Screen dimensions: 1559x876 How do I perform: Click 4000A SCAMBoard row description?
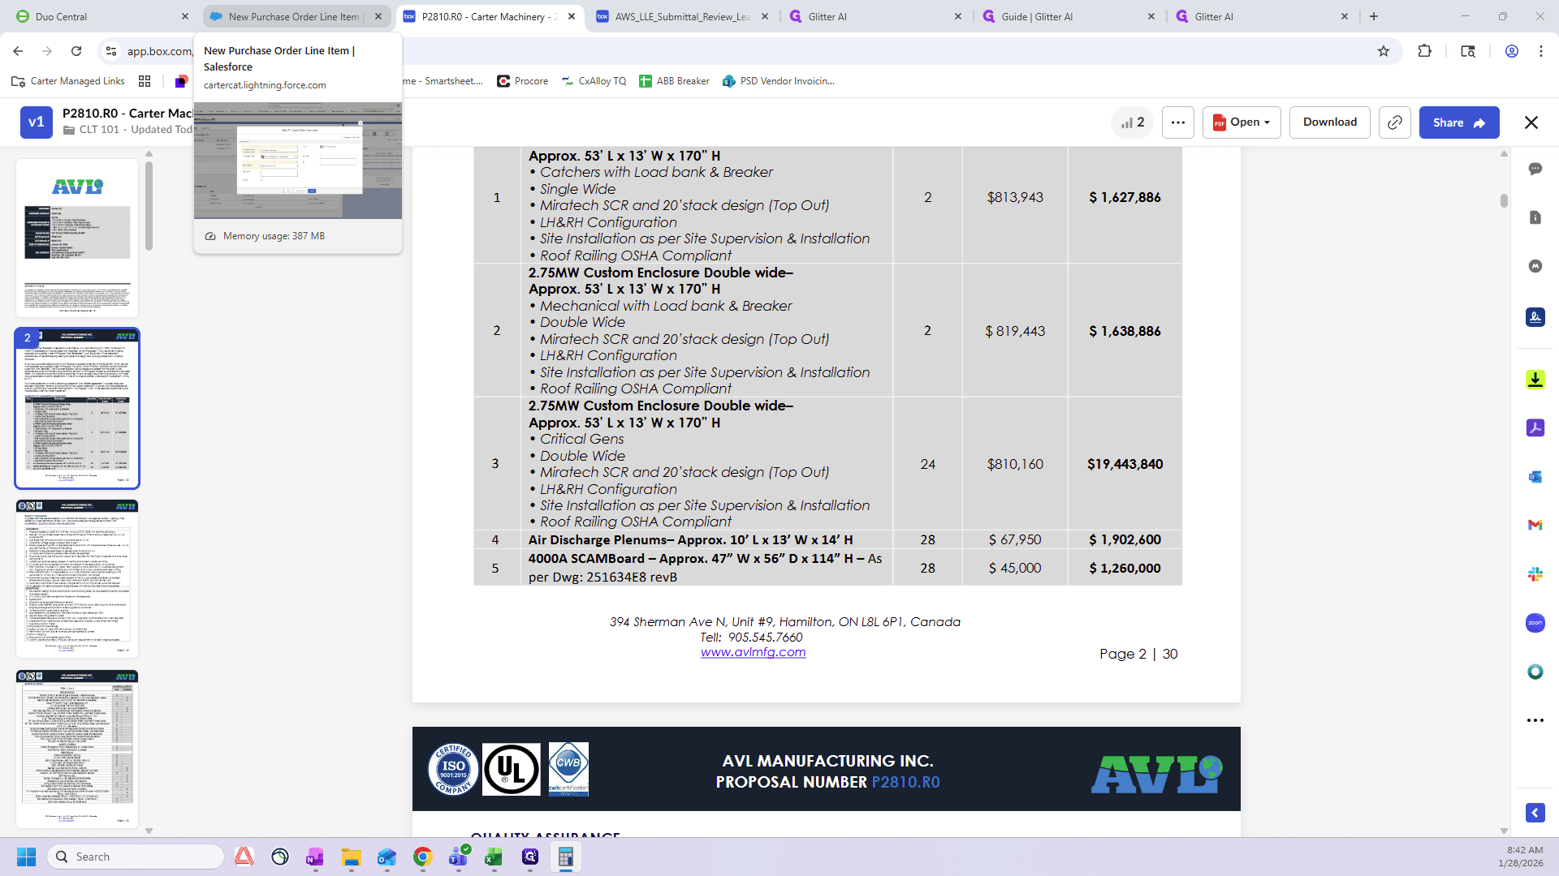coord(705,568)
